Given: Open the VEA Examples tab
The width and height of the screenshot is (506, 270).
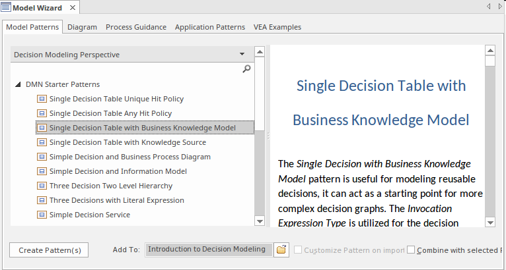Looking at the screenshot, I should [277, 27].
